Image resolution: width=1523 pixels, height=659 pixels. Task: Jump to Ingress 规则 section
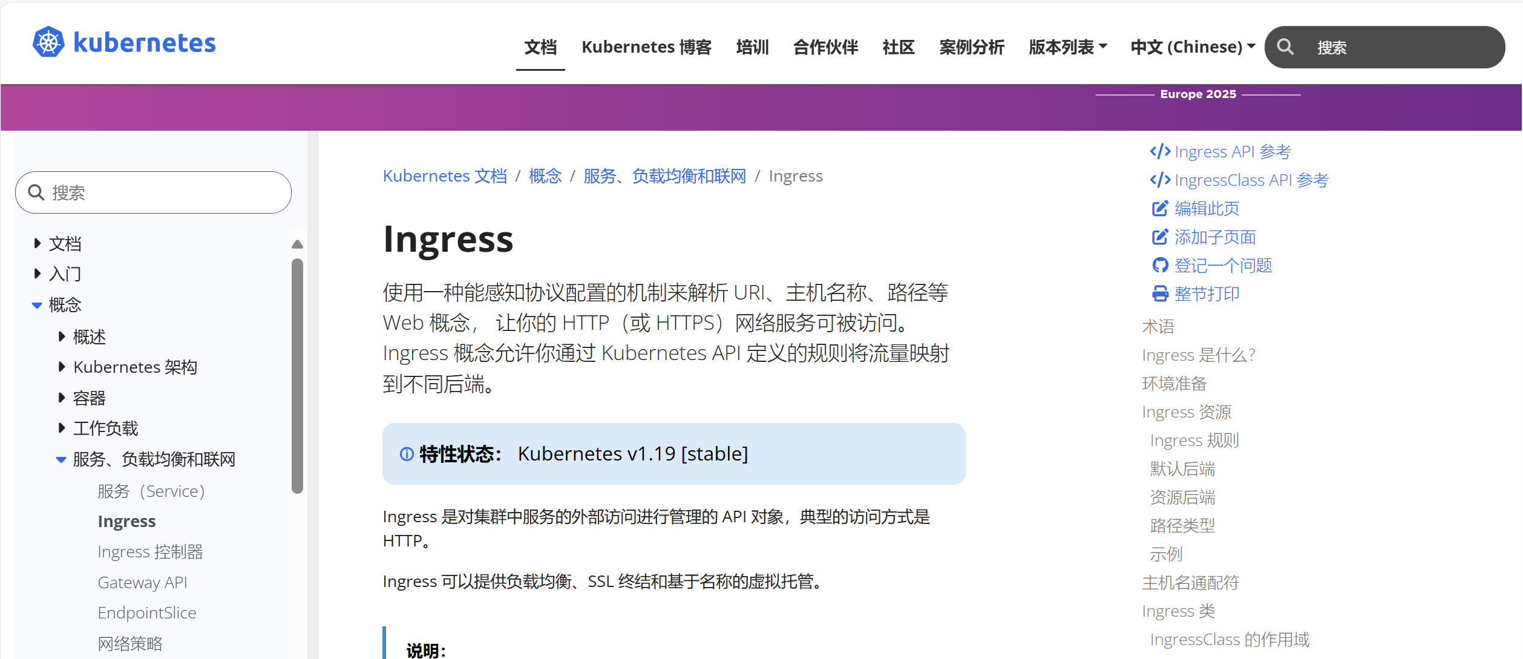1194,440
